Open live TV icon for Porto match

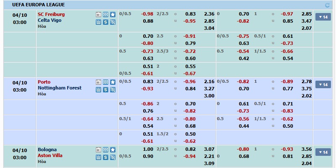click(x=98, y=82)
